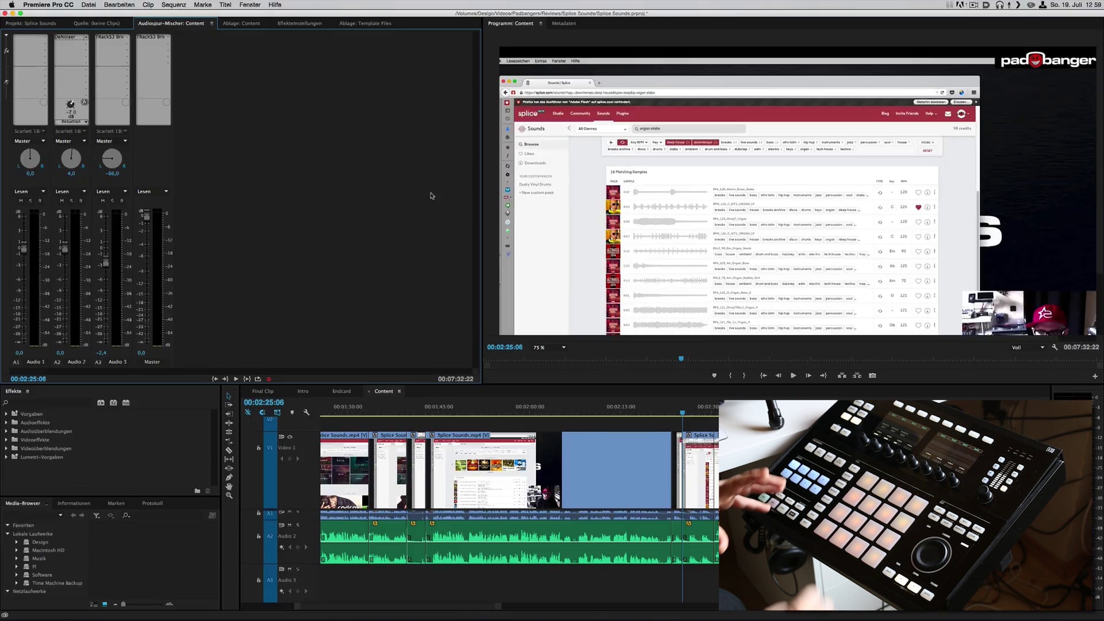Viewport: 1104px width, 621px height.
Task: Select the Track Select Forward tool
Action: [x=229, y=404]
